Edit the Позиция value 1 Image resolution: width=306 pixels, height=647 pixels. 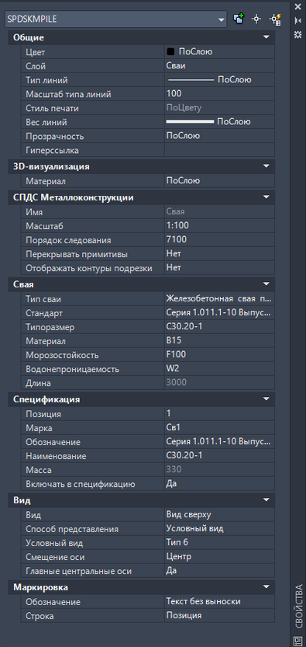(219, 413)
